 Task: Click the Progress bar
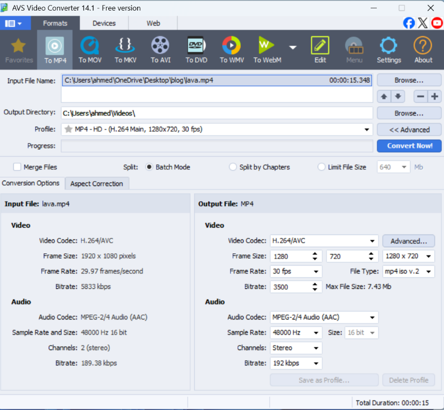click(216, 146)
